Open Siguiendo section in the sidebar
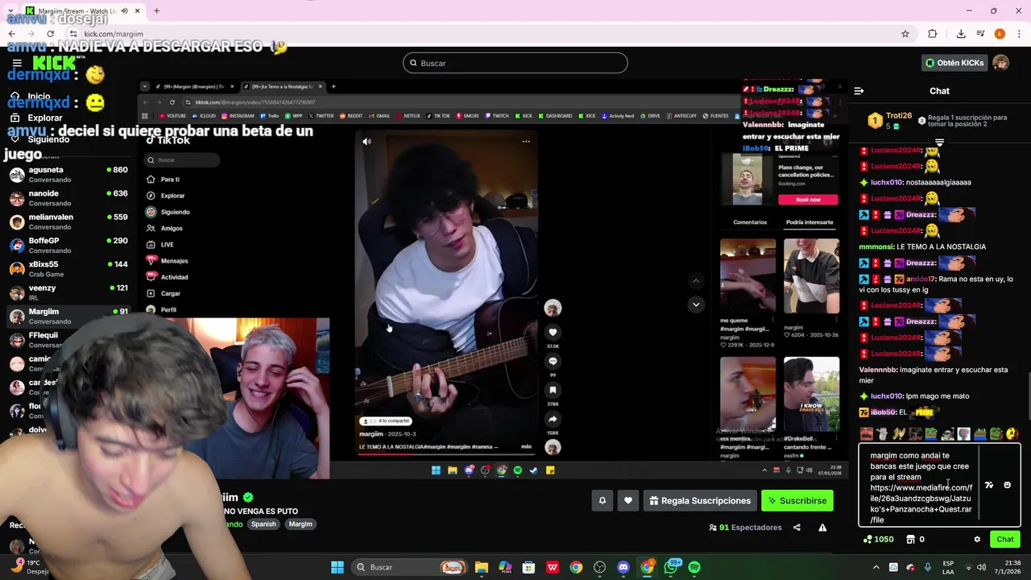 click(x=48, y=139)
